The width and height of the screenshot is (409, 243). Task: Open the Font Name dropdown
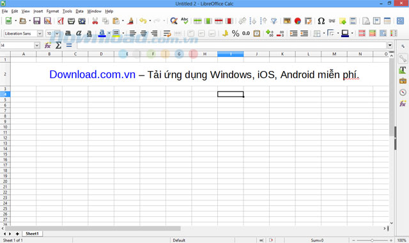point(40,33)
